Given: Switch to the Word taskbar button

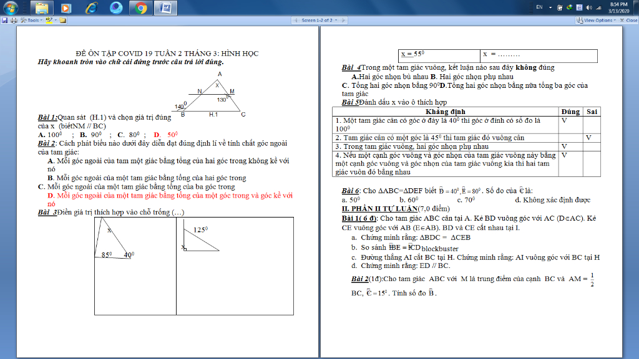Looking at the screenshot, I should click(165, 7).
